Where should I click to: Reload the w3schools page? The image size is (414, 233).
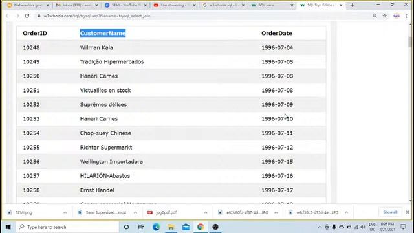[27, 16]
